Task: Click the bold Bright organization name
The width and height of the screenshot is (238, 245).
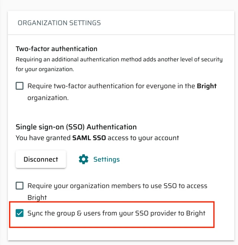Action: pyautogui.click(x=207, y=86)
